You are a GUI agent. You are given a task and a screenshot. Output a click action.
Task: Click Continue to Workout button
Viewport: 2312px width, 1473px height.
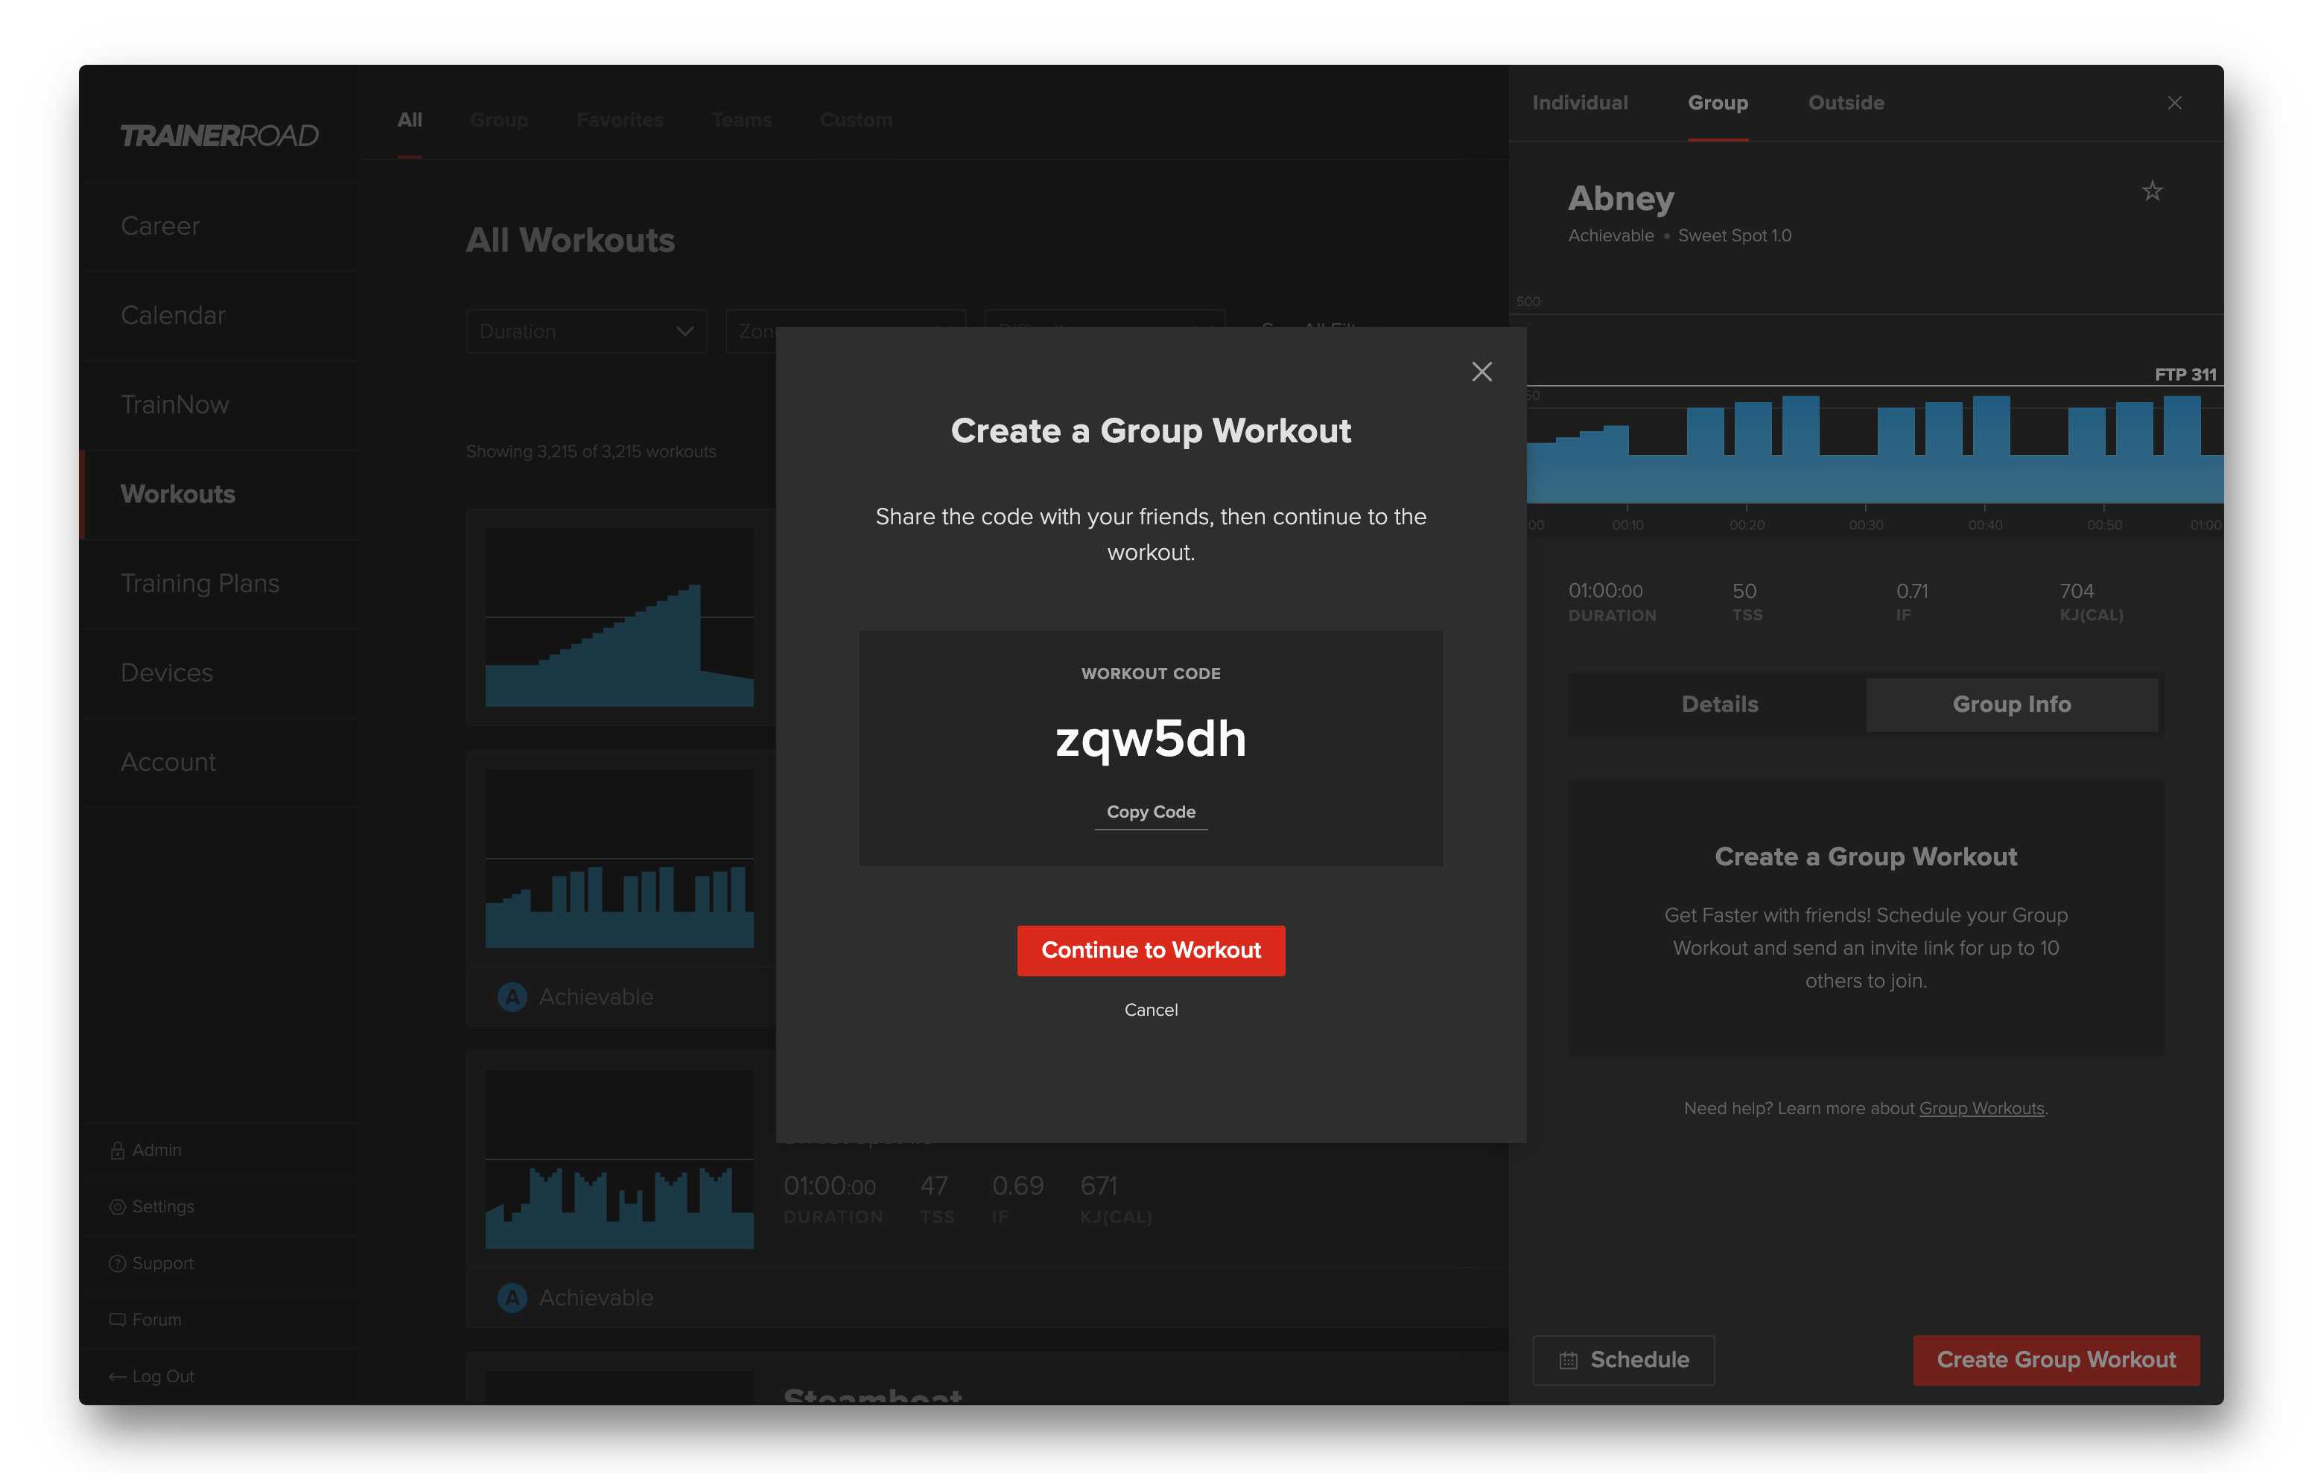(x=1150, y=949)
